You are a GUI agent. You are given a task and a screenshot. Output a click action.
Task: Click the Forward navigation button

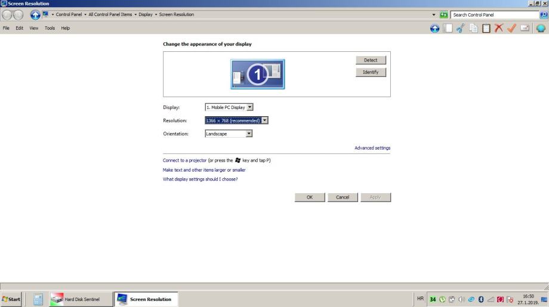pos(18,15)
